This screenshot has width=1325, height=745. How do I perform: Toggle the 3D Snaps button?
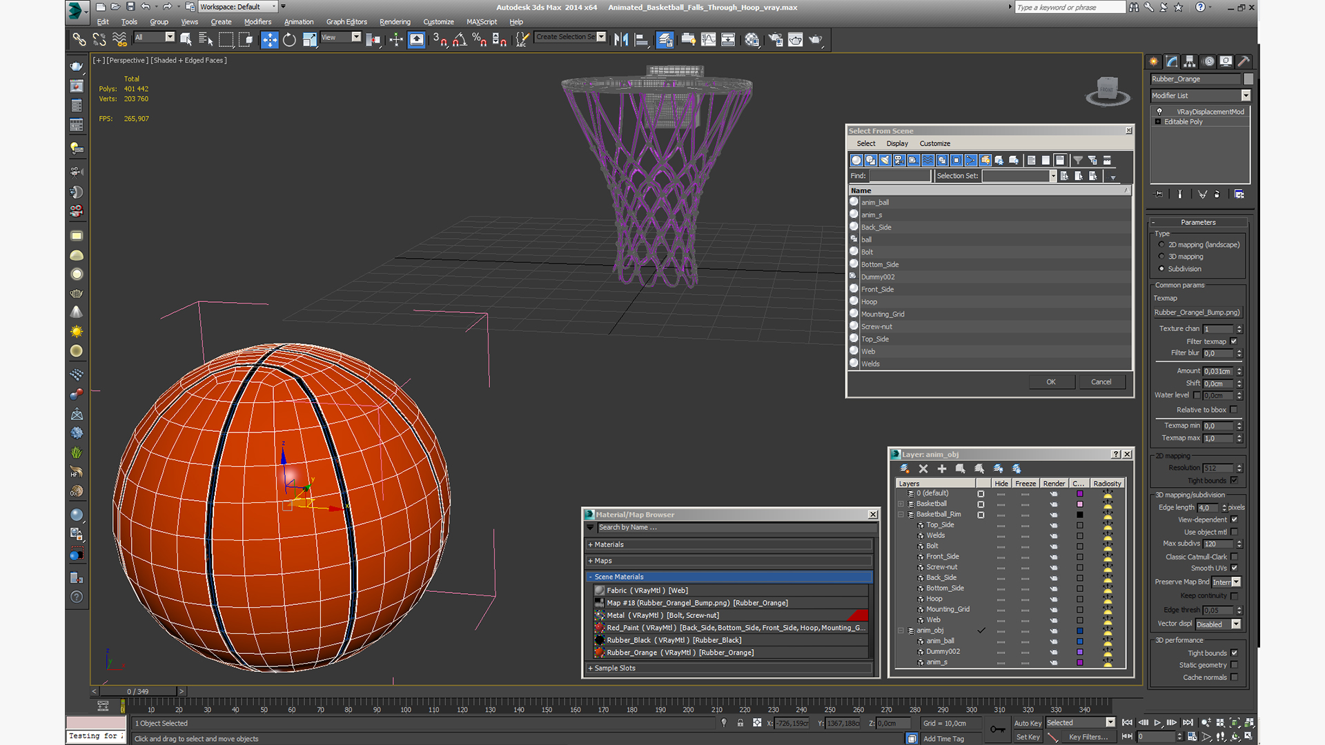440,39
